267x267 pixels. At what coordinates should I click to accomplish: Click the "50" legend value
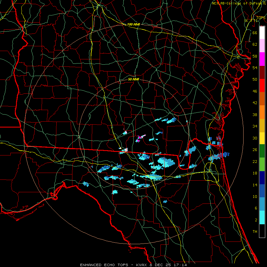point(255,80)
